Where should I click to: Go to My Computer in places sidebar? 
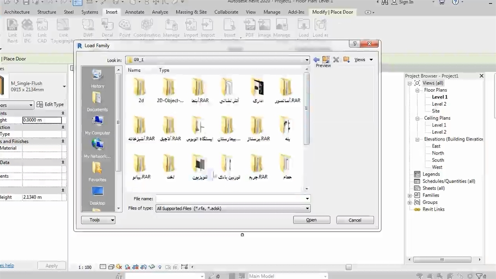[97, 125]
